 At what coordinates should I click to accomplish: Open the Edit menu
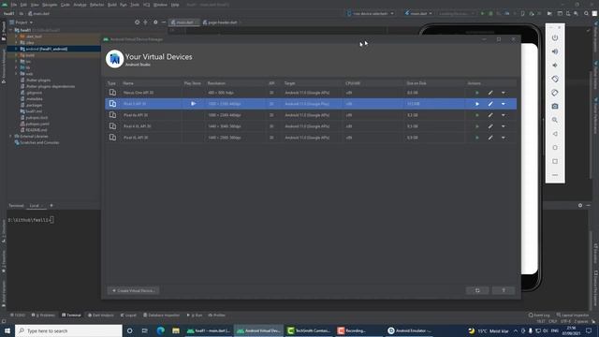pos(23,5)
